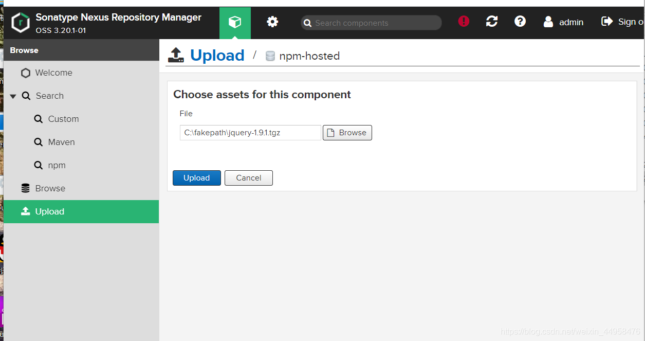This screenshot has height=341, width=645.
Task: Click the file path text field
Action: tap(250, 133)
